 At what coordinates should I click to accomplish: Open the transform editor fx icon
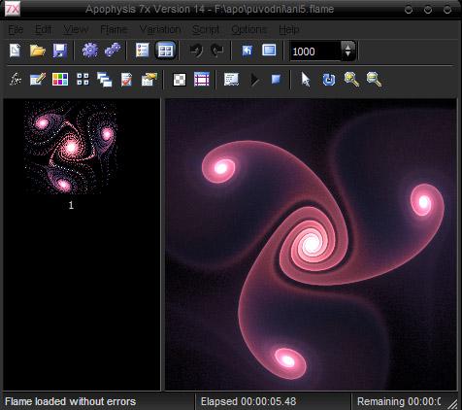tap(16, 80)
